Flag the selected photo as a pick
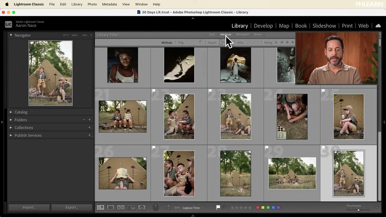Screen dimensions: 386x217 218,207
